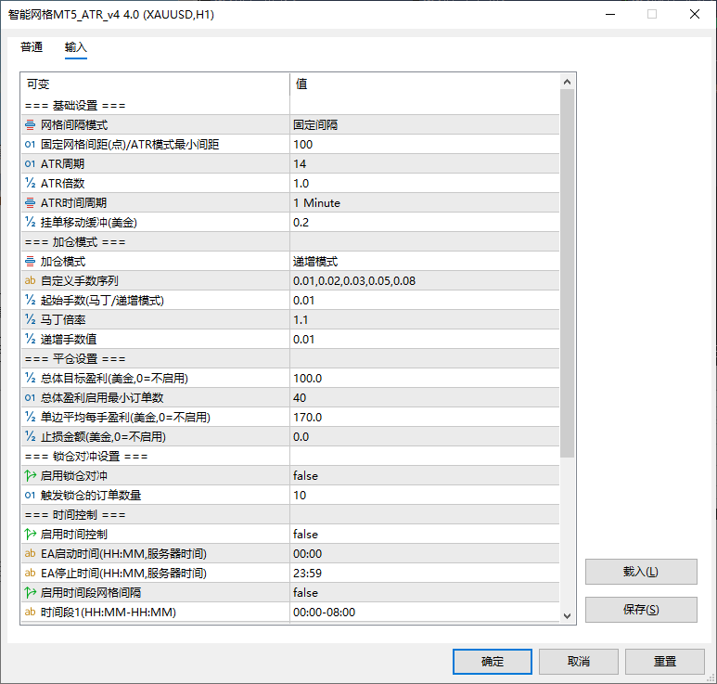Edit the 1.0 value for ATR倍数
This screenshot has height=684, width=717.
[425, 184]
